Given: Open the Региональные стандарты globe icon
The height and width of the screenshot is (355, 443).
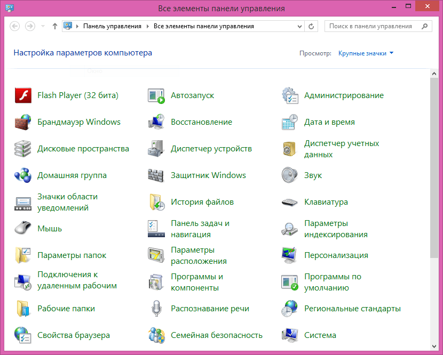Looking at the screenshot, I should click(x=290, y=309).
